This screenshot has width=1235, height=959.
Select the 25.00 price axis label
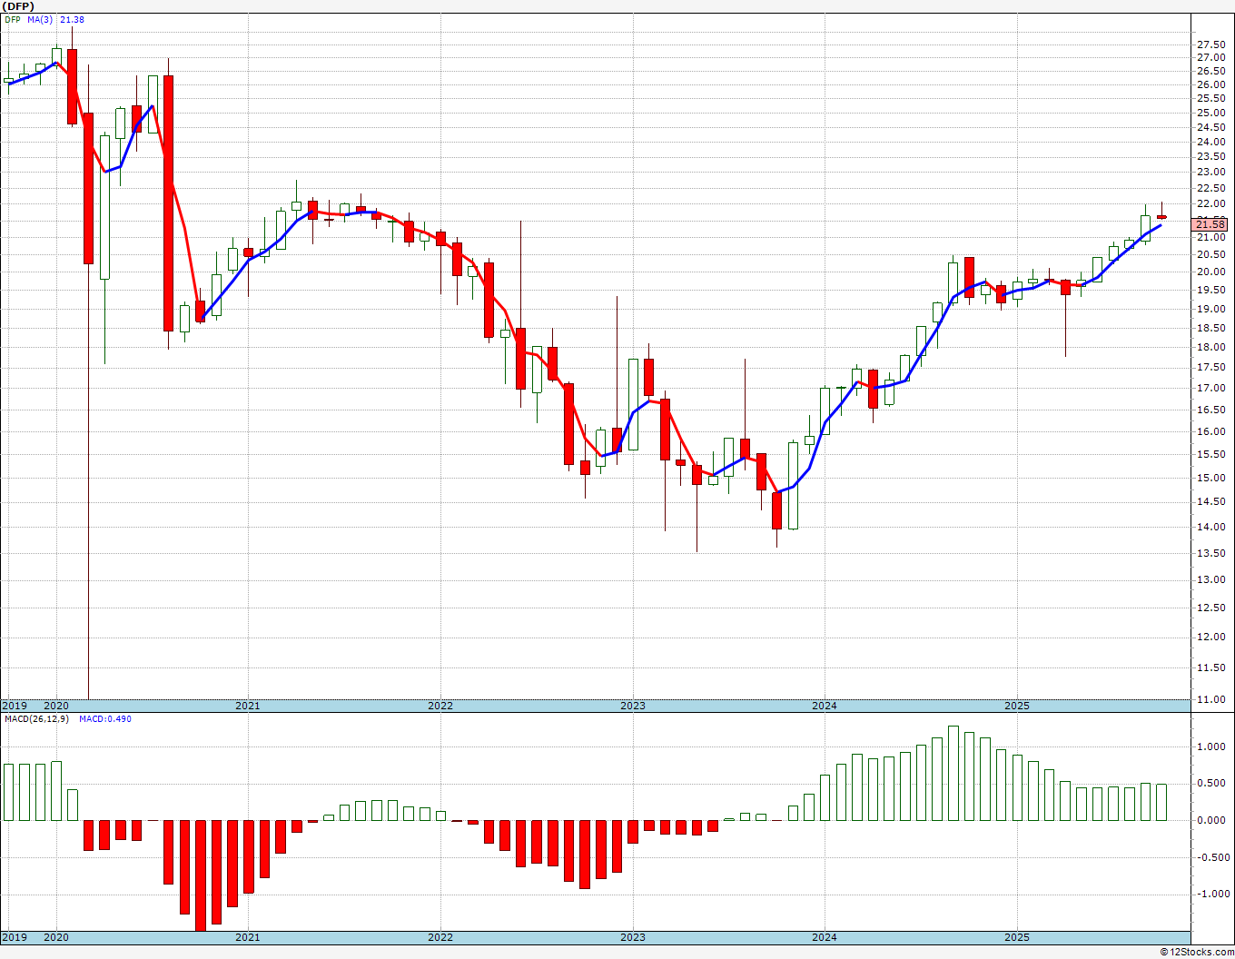(1211, 113)
